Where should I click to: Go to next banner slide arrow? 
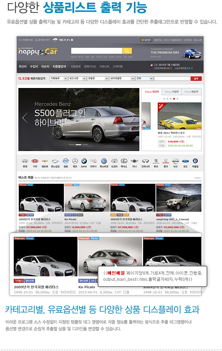click(133, 118)
